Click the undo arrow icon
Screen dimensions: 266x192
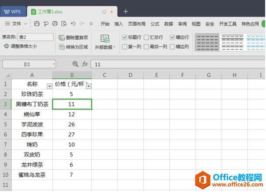coord(72,23)
